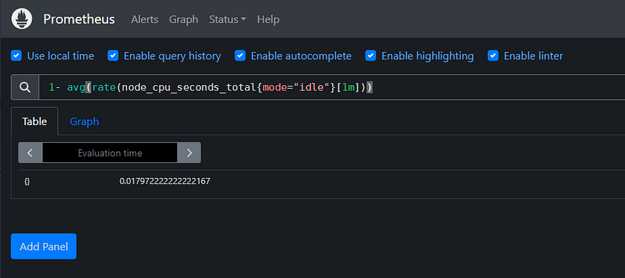The width and height of the screenshot is (625, 278).
Task: Toggle the Use local time checkbox
Action: [16, 56]
